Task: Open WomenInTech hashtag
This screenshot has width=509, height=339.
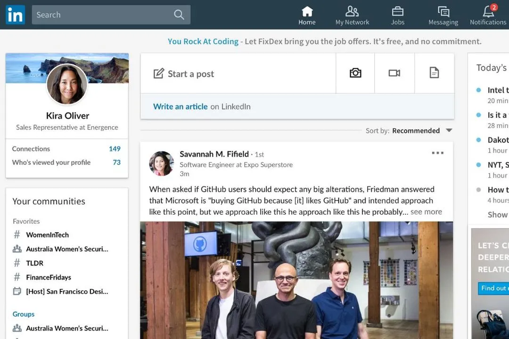Action: click(x=48, y=235)
